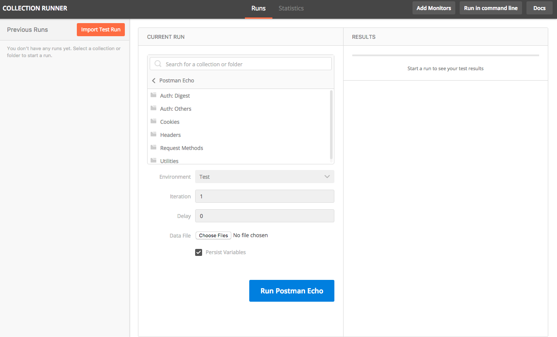Select the Runs tab
The width and height of the screenshot is (557, 337).
(x=258, y=8)
